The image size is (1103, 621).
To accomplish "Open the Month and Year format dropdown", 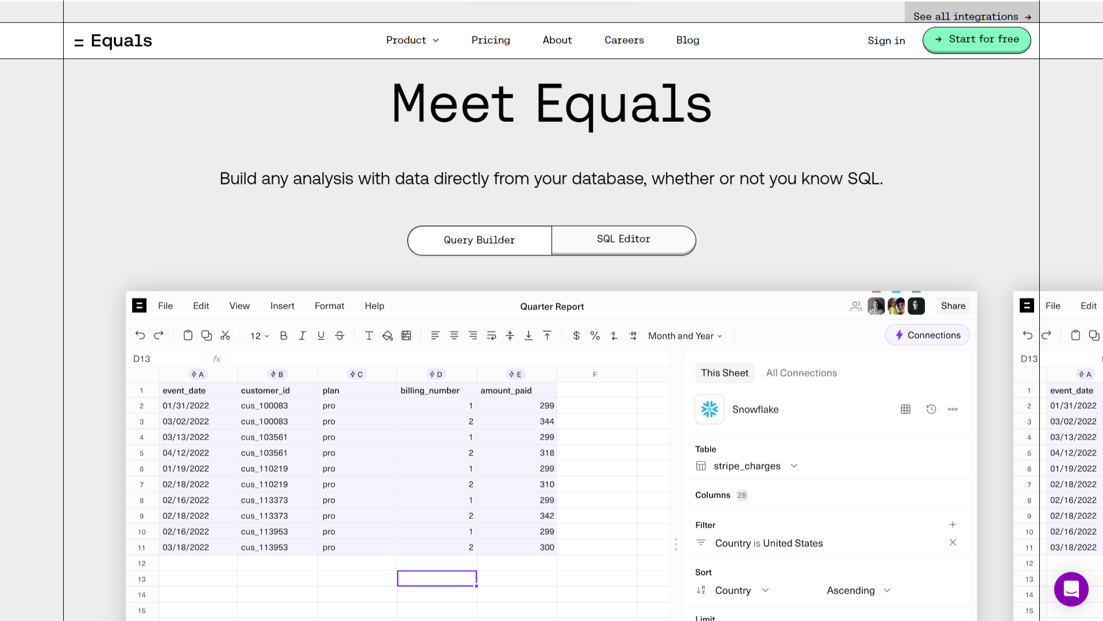I will point(685,336).
